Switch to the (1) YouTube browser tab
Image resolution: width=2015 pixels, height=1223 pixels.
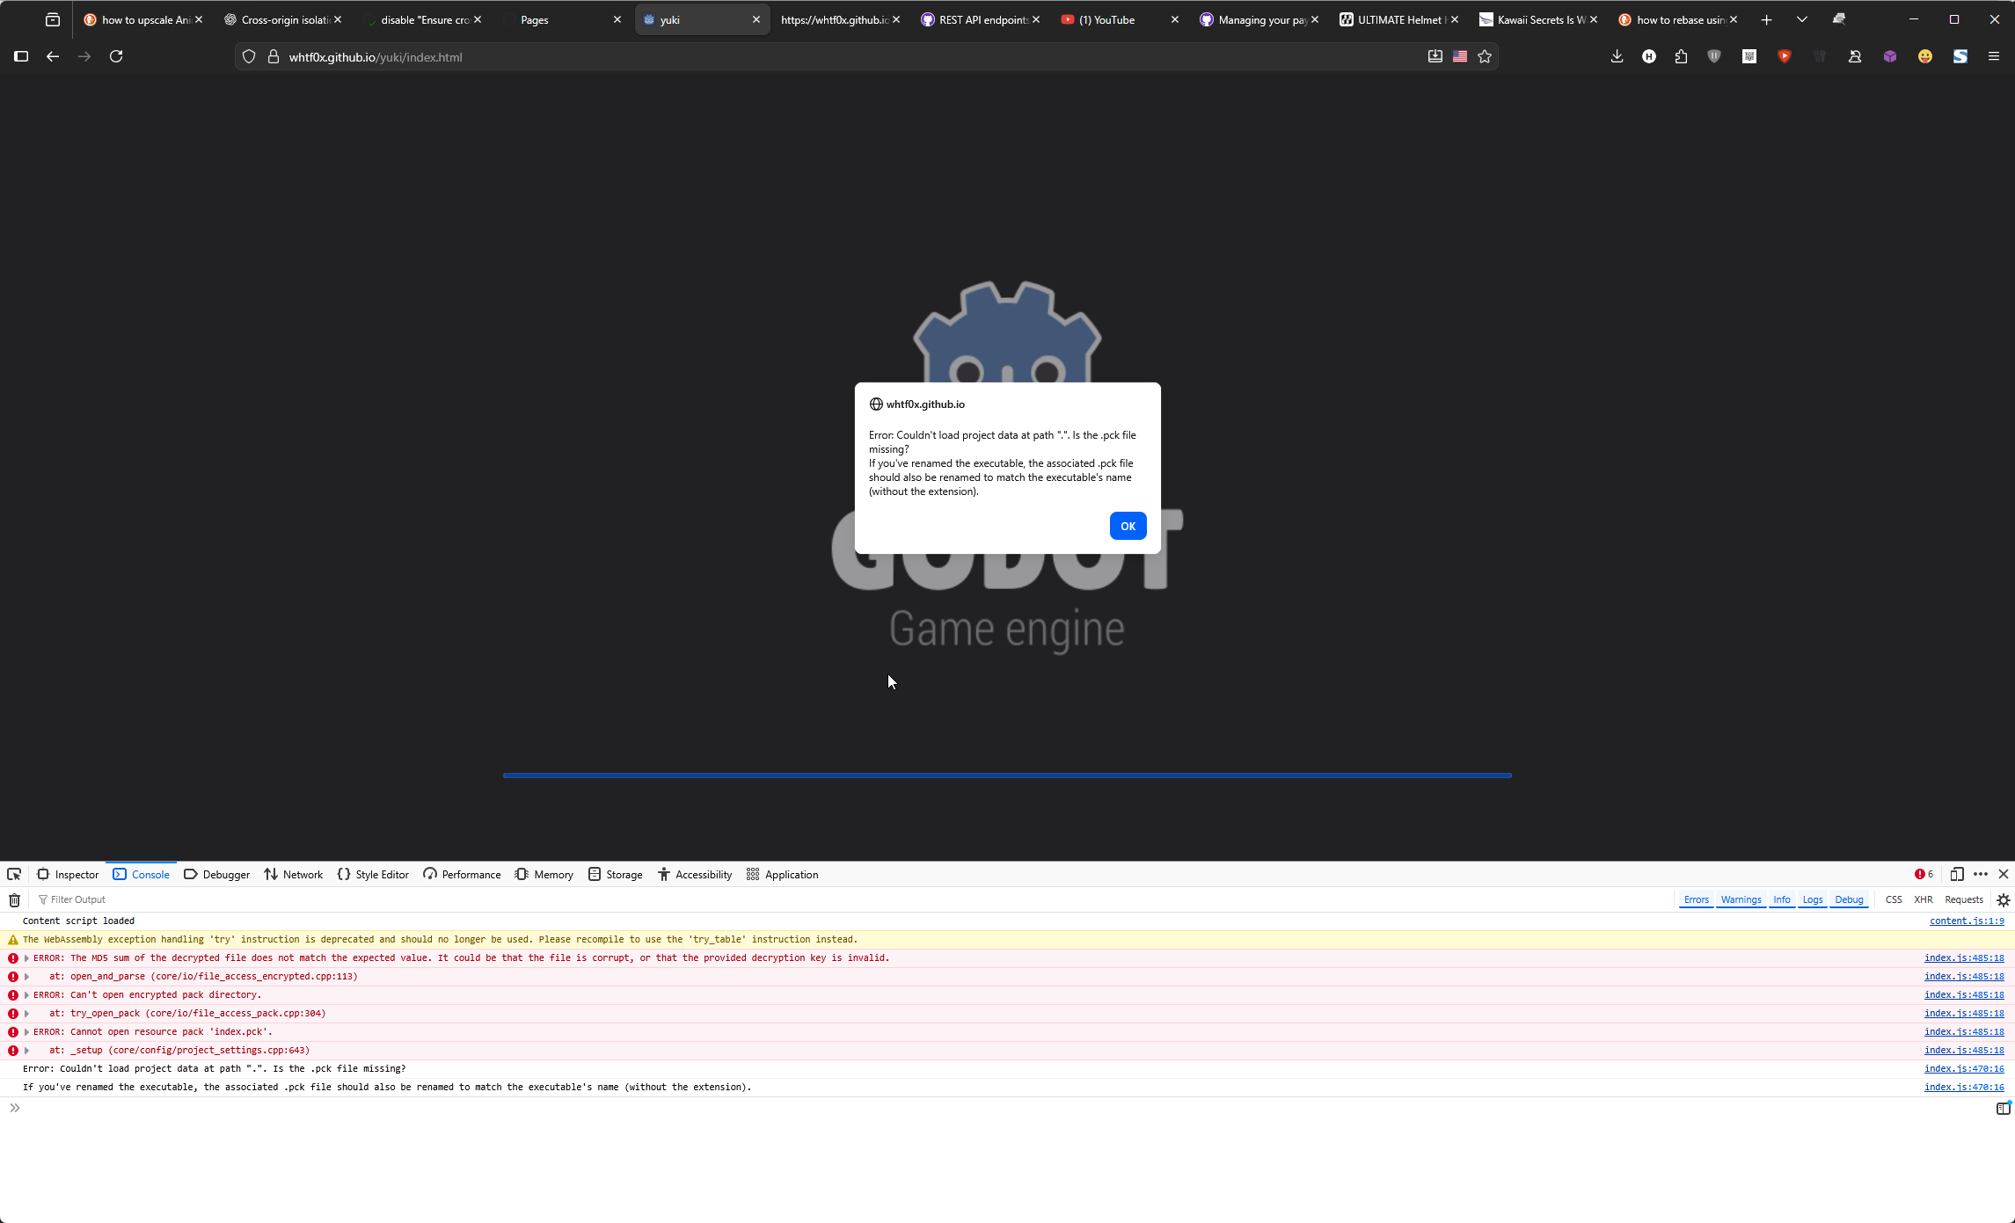[x=1108, y=19]
